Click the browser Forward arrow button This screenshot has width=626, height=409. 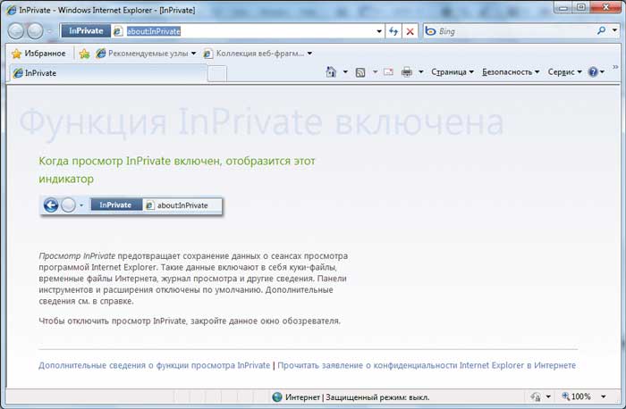point(35,31)
